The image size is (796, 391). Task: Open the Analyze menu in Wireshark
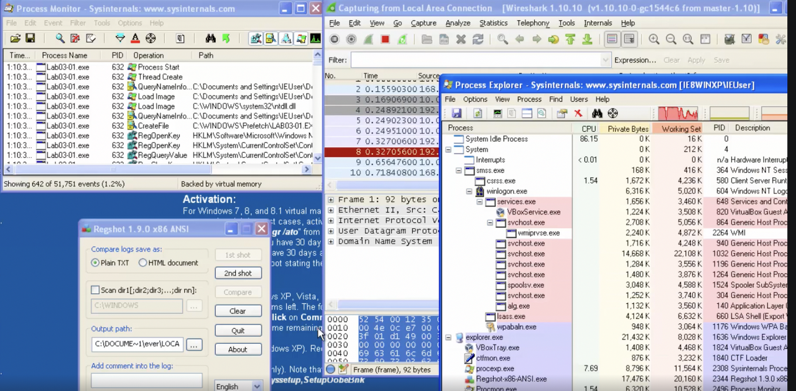458,23
